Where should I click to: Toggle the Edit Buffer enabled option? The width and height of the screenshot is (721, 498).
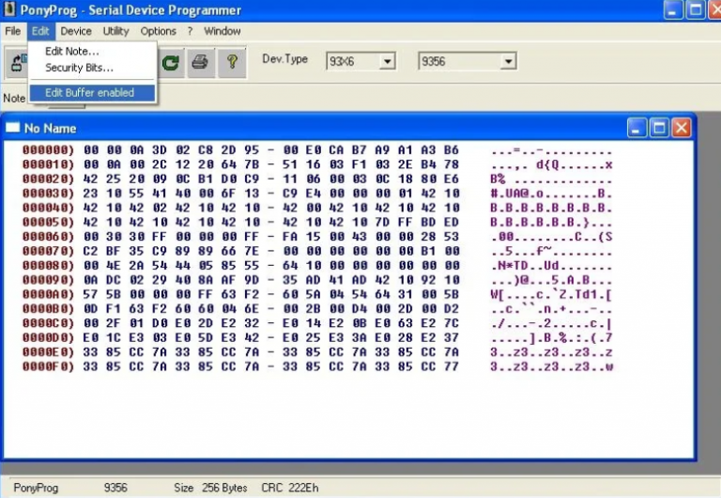(x=90, y=92)
